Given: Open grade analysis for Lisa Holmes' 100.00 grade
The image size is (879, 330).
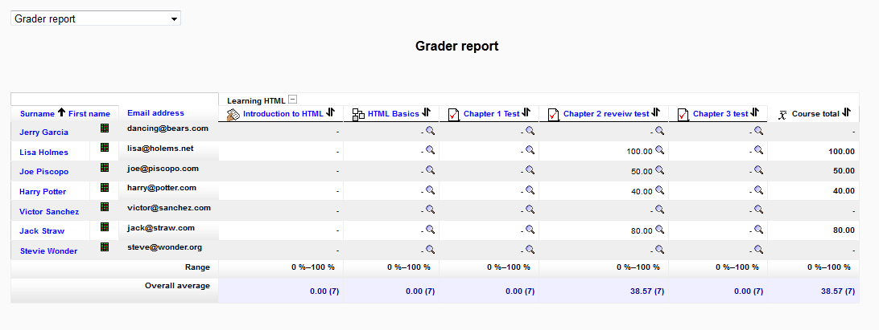Looking at the screenshot, I should tap(659, 150).
